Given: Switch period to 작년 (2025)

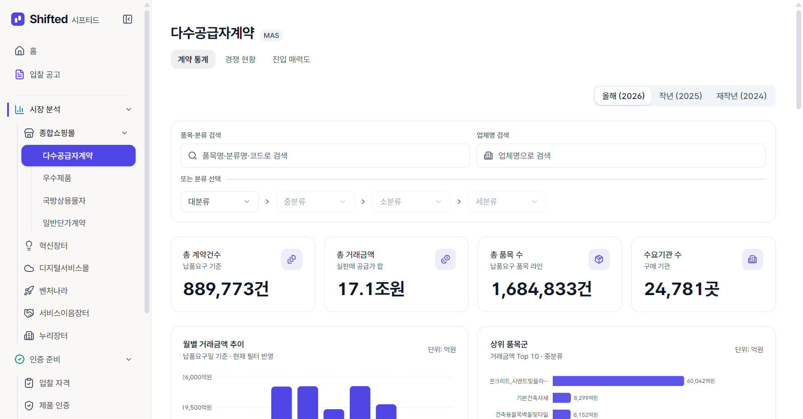Looking at the screenshot, I should point(680,96).
